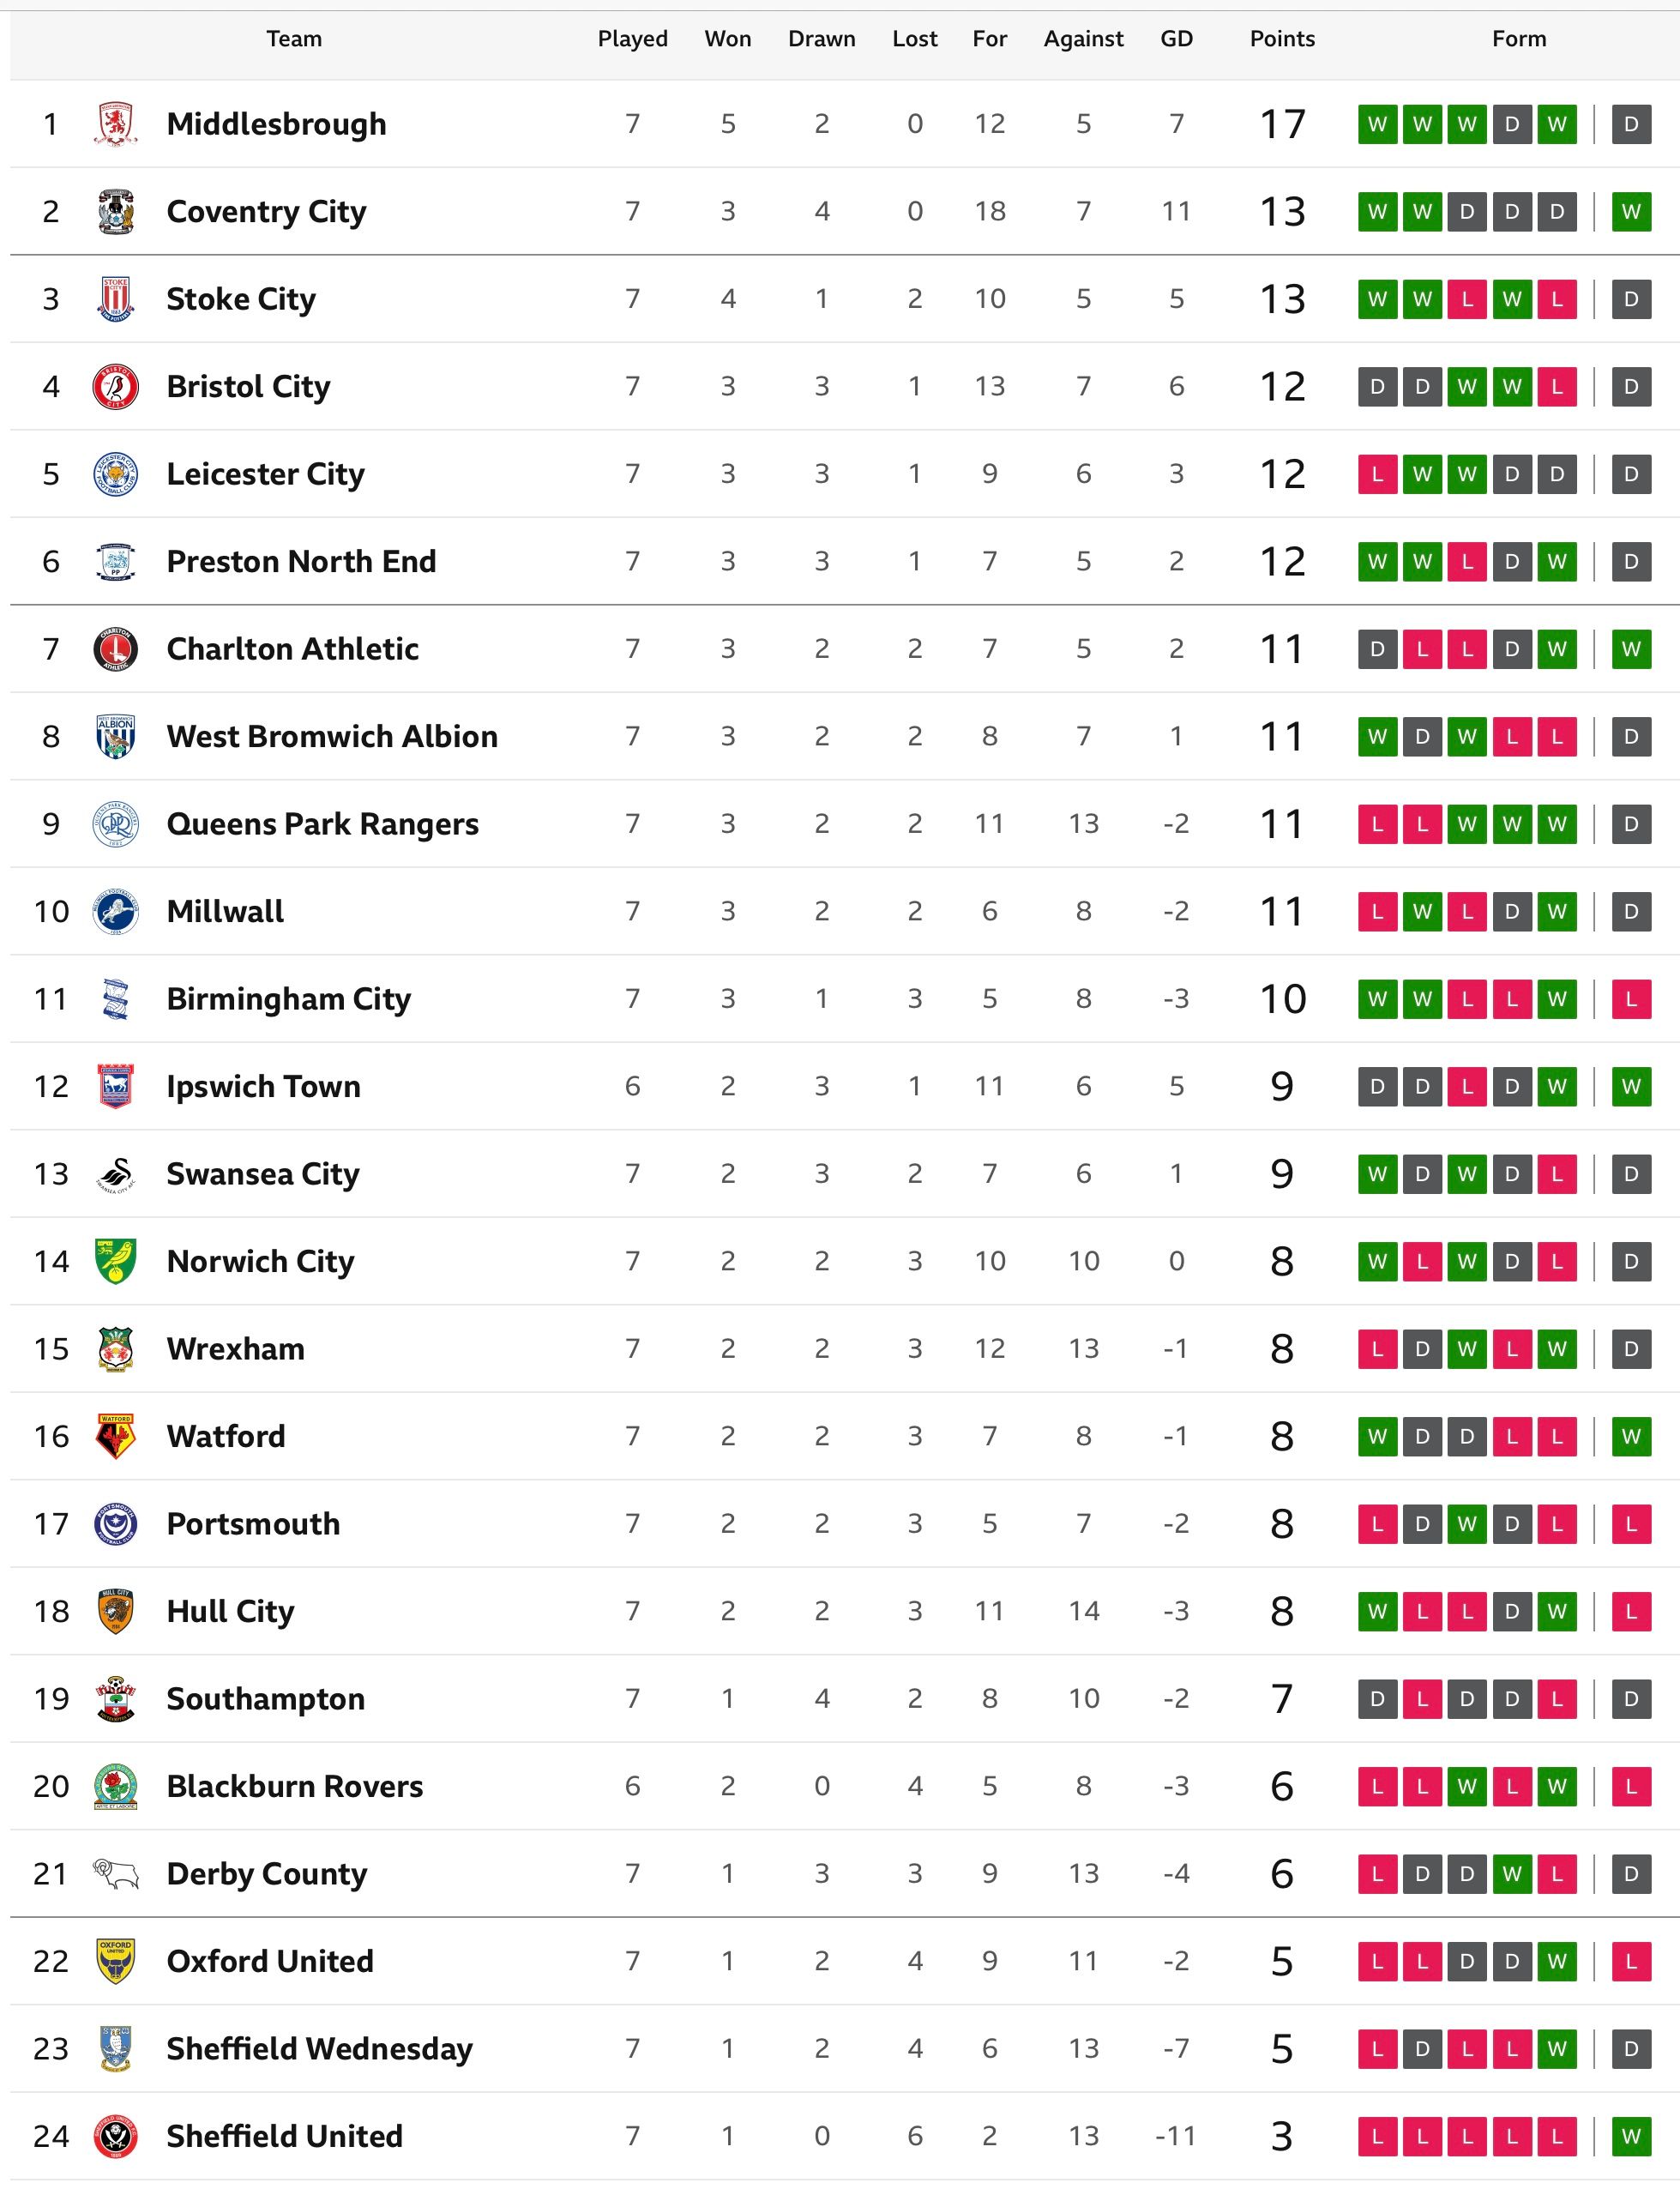Click the Middlesbrough club crest

115,124
